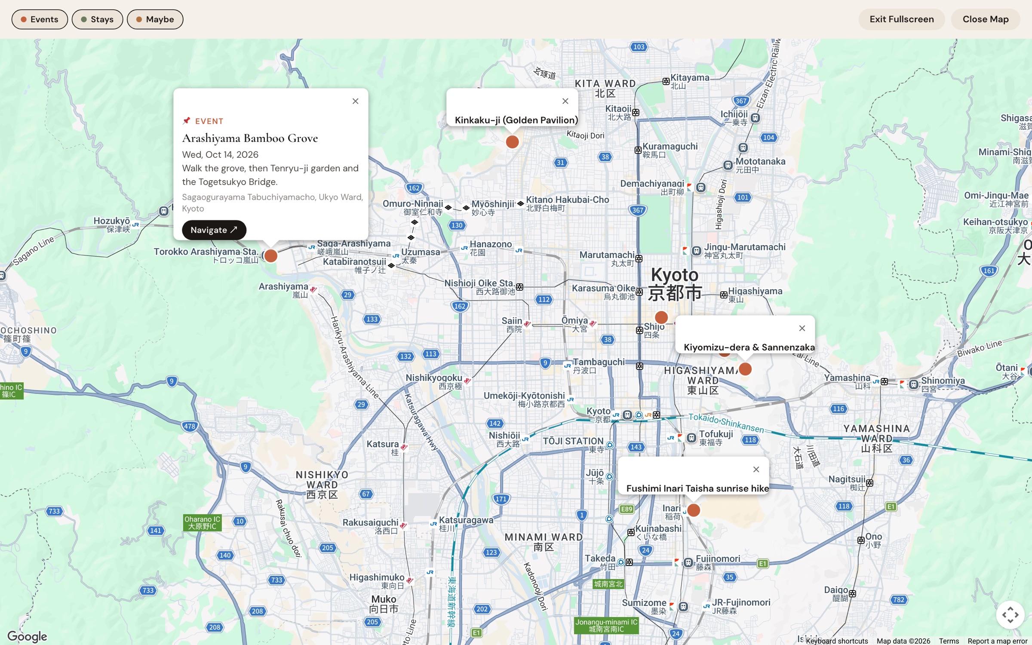Click the Kyoto station transit icon
1032x645 pixels.
coord(627,415)
